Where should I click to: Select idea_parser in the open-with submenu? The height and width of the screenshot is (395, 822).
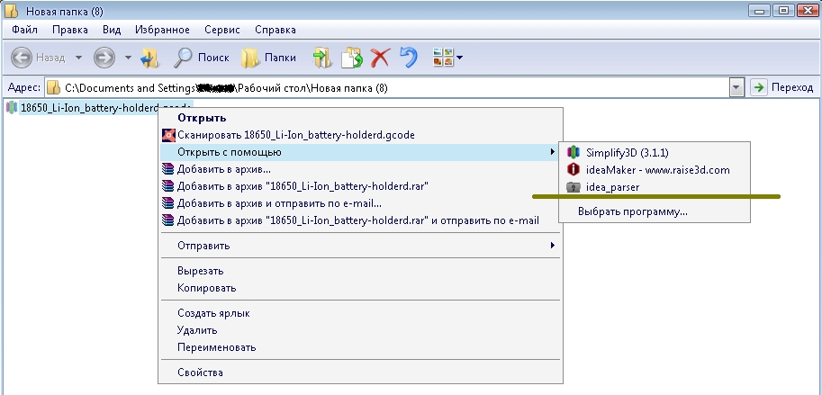tap(612, 186)
